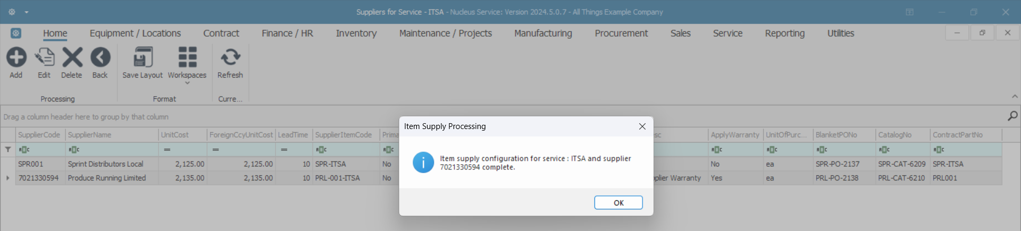Click the Refresh arrows icon
The height and width of the screenshot is (231, 1021).
tap(230, 57)
